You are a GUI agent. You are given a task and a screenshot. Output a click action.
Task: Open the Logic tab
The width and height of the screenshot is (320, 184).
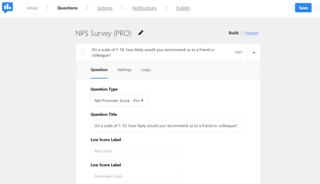[146, 70]
